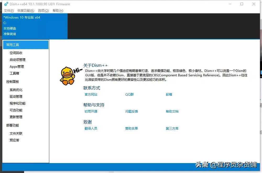Select Appx管理 in the sidebar

click(18, 67)
